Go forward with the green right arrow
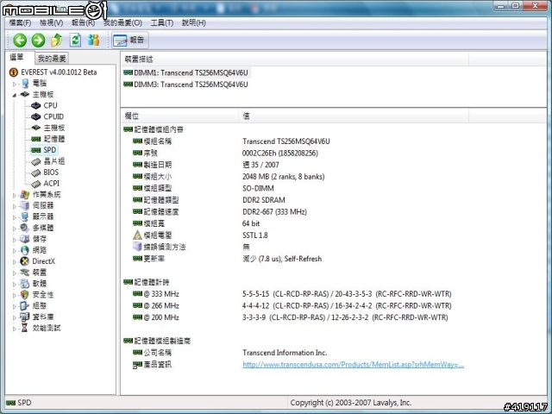Image resolution: width=552 pixels, height=414 pixels. [x=38, y=41]
